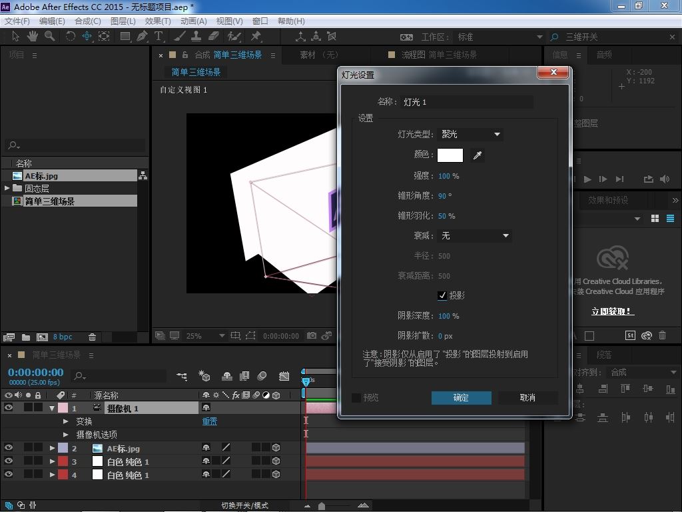Hide the AE标.jpg layer

(8, 447)
